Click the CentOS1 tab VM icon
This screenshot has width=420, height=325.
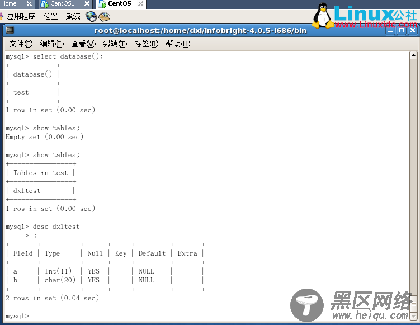(x=44, y=4)
